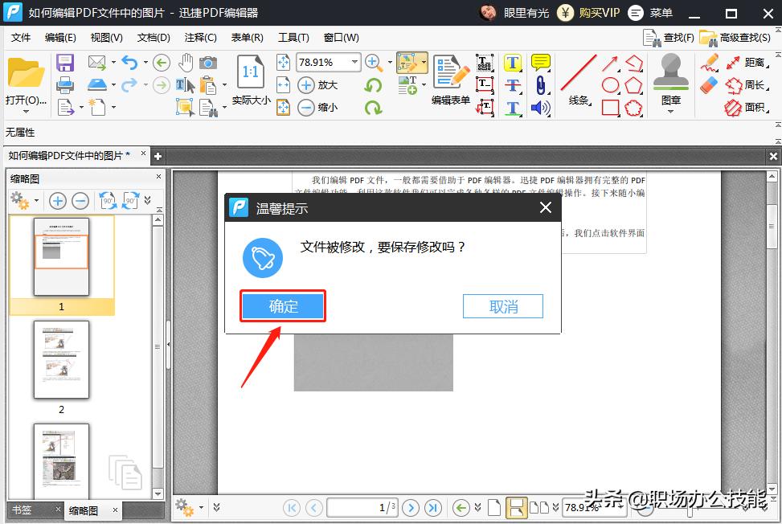Select the 距离 distance measurement tool

(750, 63)
